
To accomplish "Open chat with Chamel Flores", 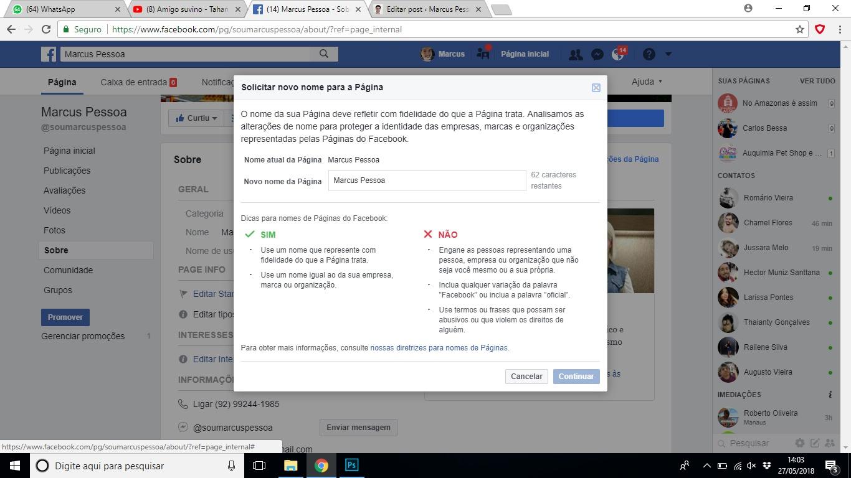I will click(x=776, y=223).
